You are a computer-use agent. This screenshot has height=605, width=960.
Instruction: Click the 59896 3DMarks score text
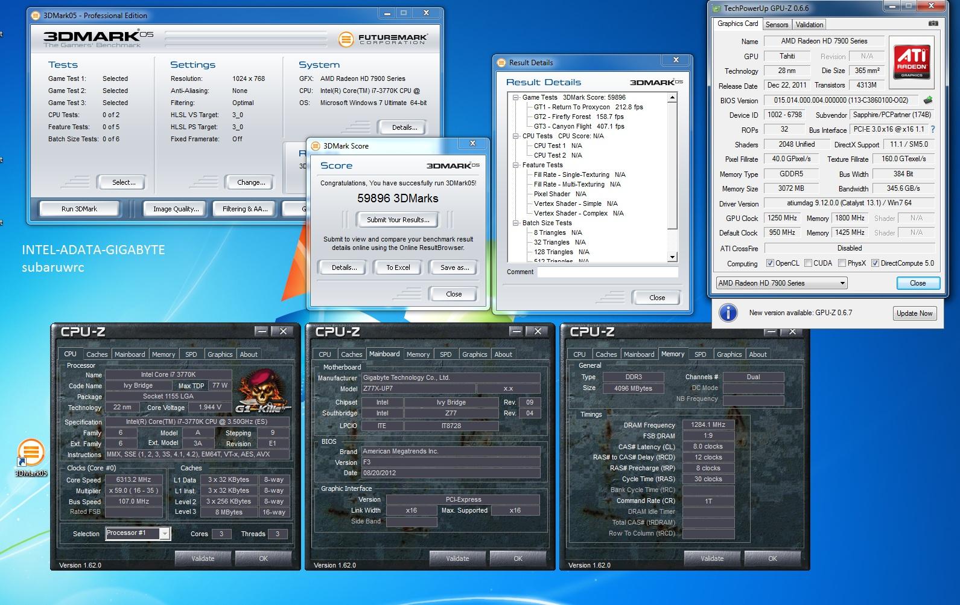coord(398,198)
